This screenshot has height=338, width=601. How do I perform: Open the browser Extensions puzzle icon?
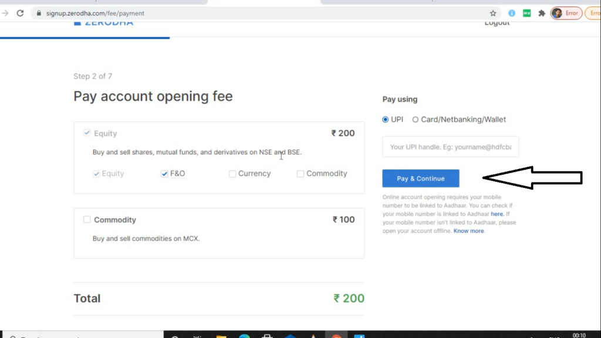tap(542, 13)
